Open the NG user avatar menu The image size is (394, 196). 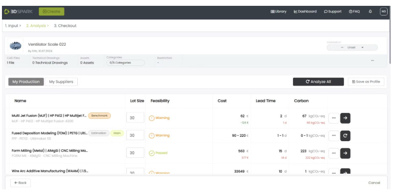pos(383,12)
